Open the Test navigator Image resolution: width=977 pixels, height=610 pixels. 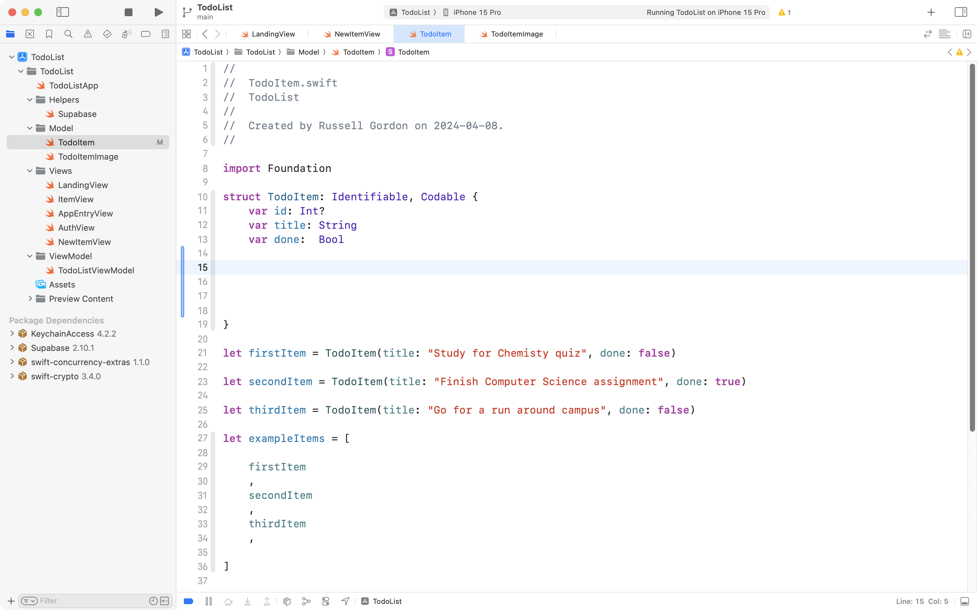point(107,34)
